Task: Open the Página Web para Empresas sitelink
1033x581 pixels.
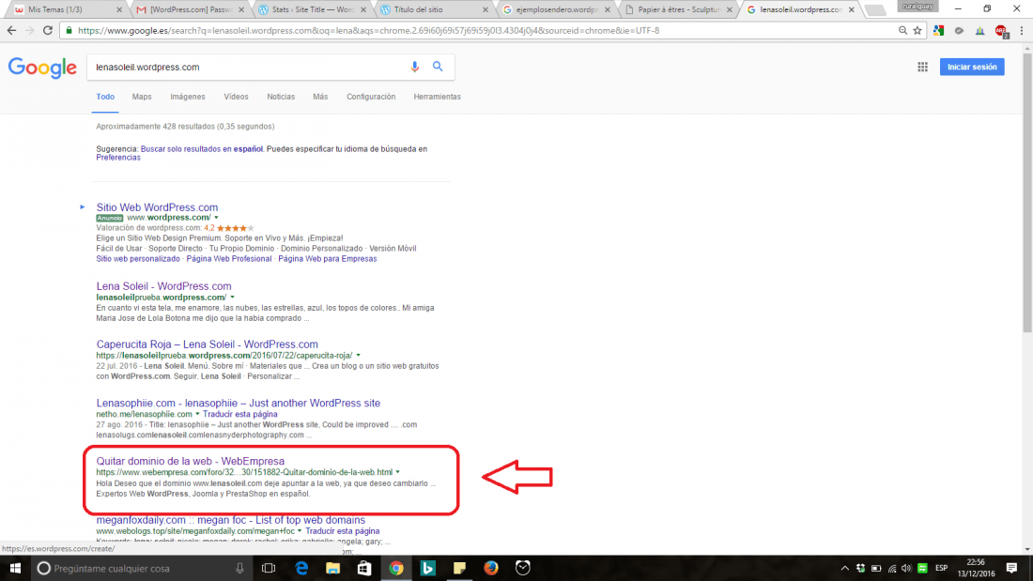Action: [x=328, y=259]
